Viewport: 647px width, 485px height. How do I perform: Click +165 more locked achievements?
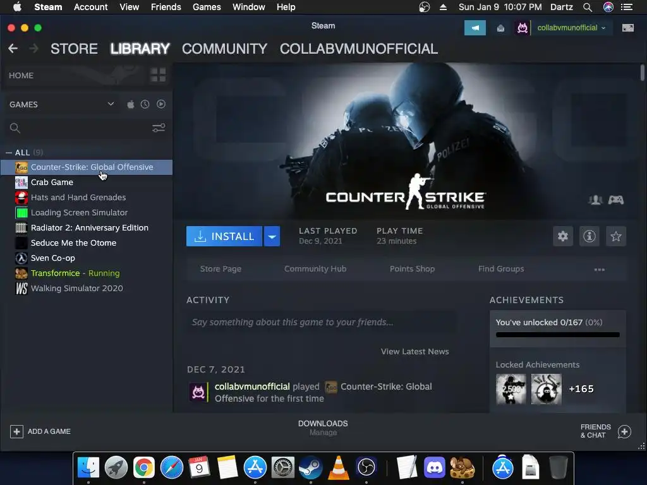point(581,389)
